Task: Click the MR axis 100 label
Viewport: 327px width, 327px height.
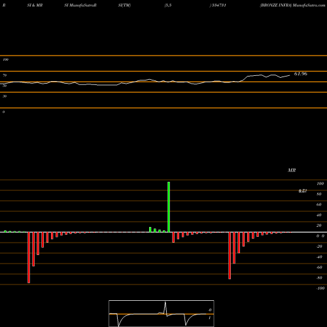Action: click(320, 184)
